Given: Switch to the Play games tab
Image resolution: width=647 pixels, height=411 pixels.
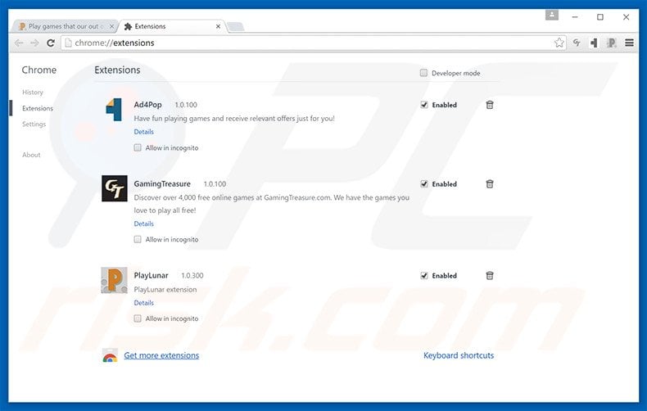Looking at the screenshot, I should pos(64,26).
